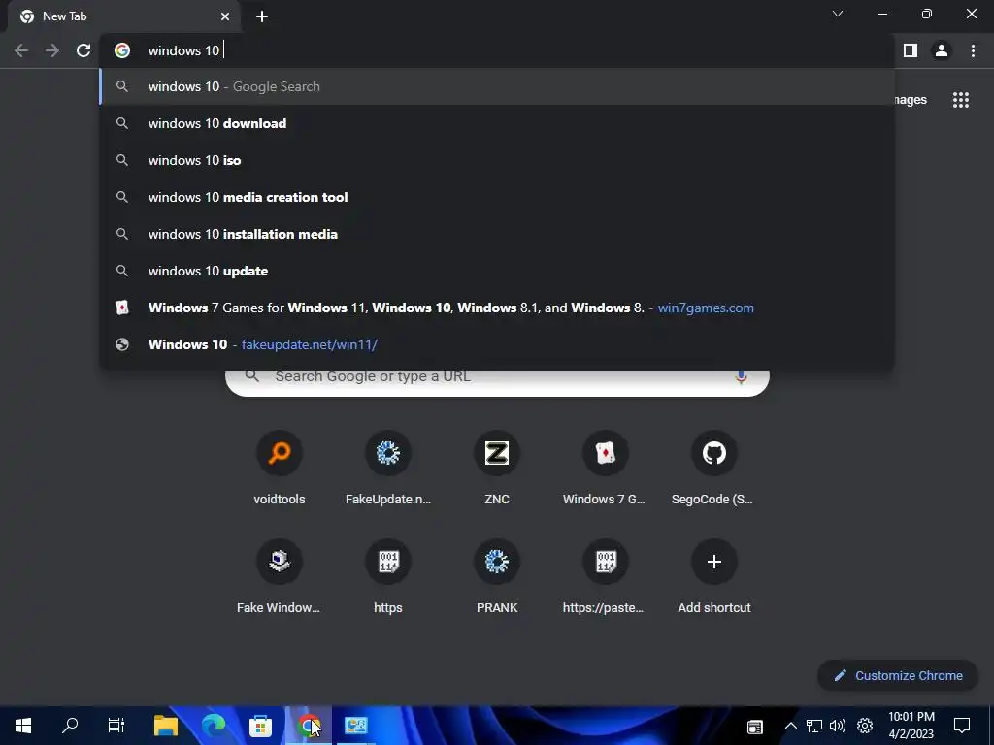This screenshot has width=994, height=745.
Task: Start voice search with microphone icon
Action: (x=741, y=377)
